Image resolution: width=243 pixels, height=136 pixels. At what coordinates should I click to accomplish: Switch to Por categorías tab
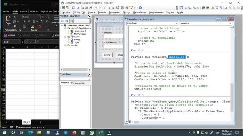pos(77,83)
